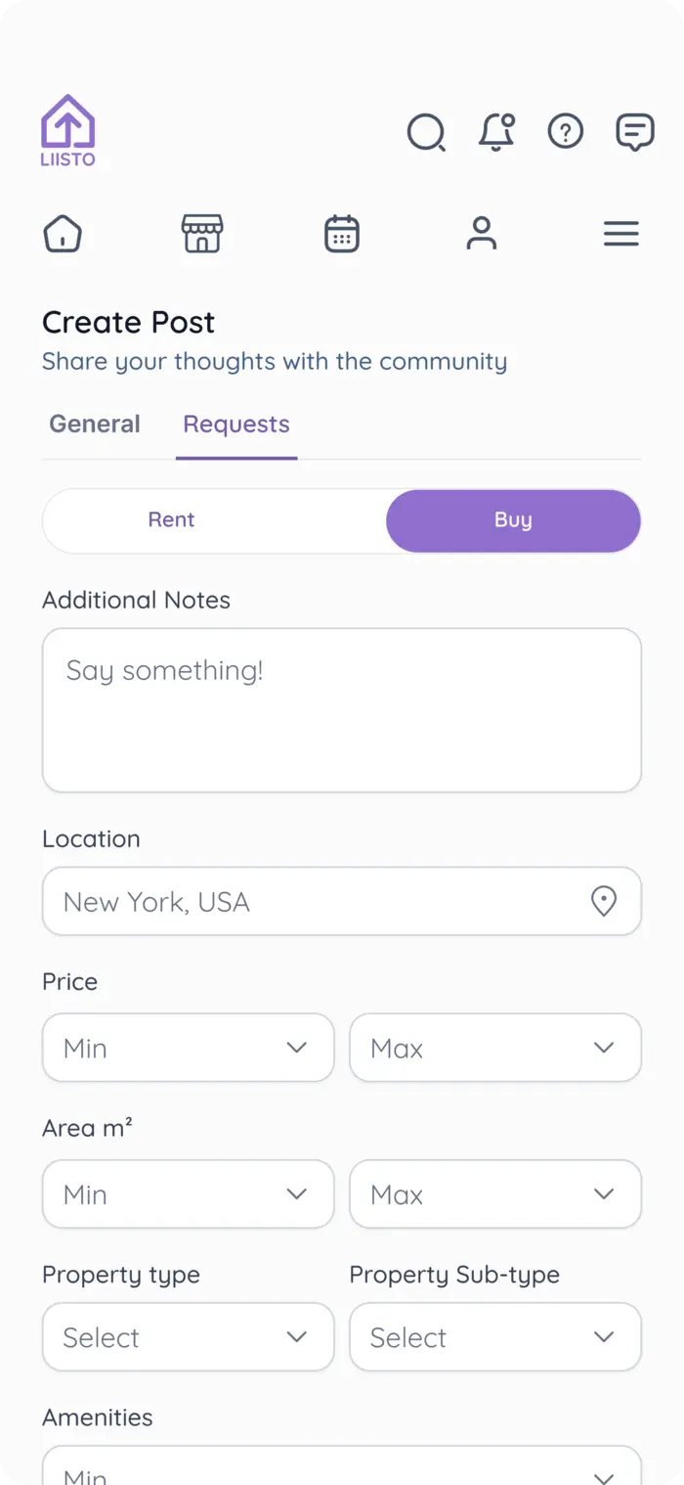Select the Requests tab
The image size is (684, 1485).
236,425
